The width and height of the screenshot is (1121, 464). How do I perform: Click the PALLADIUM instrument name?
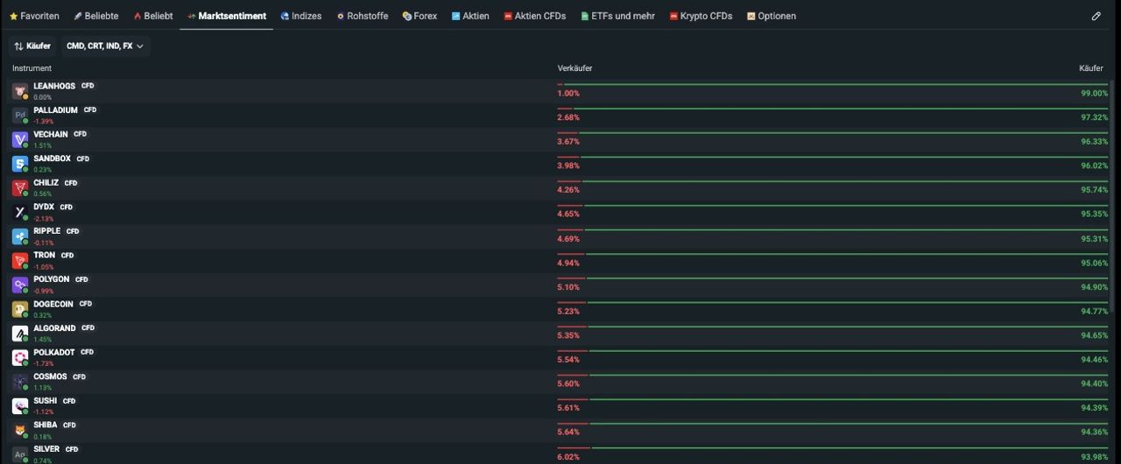(x=55, y=110)
